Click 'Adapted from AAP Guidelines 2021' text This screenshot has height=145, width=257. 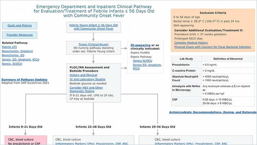[25, 83]
